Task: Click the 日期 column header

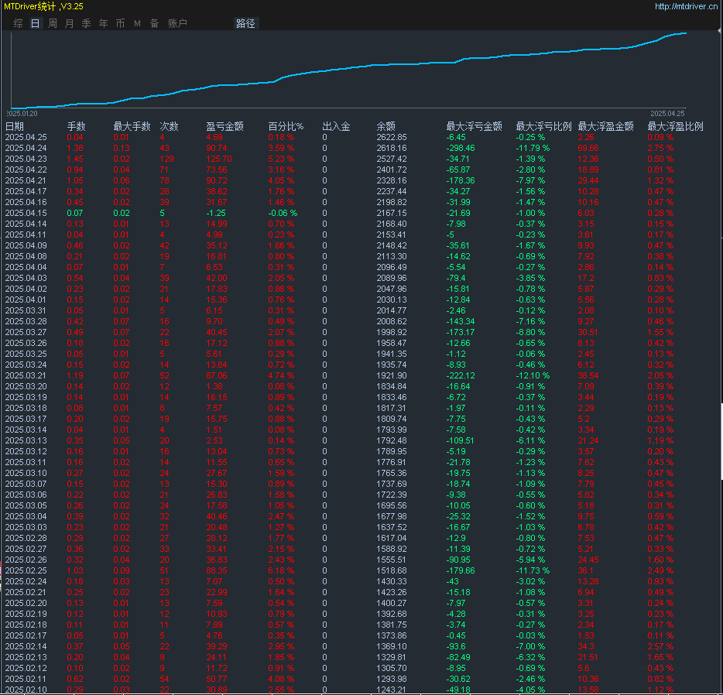Action: 15,126
